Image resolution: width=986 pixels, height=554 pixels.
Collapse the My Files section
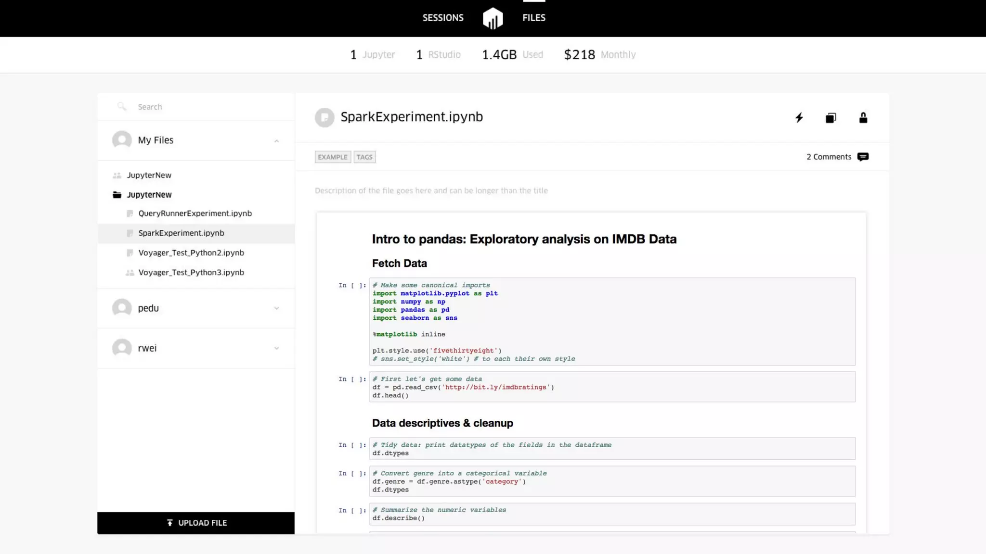(x=276, y=140)
